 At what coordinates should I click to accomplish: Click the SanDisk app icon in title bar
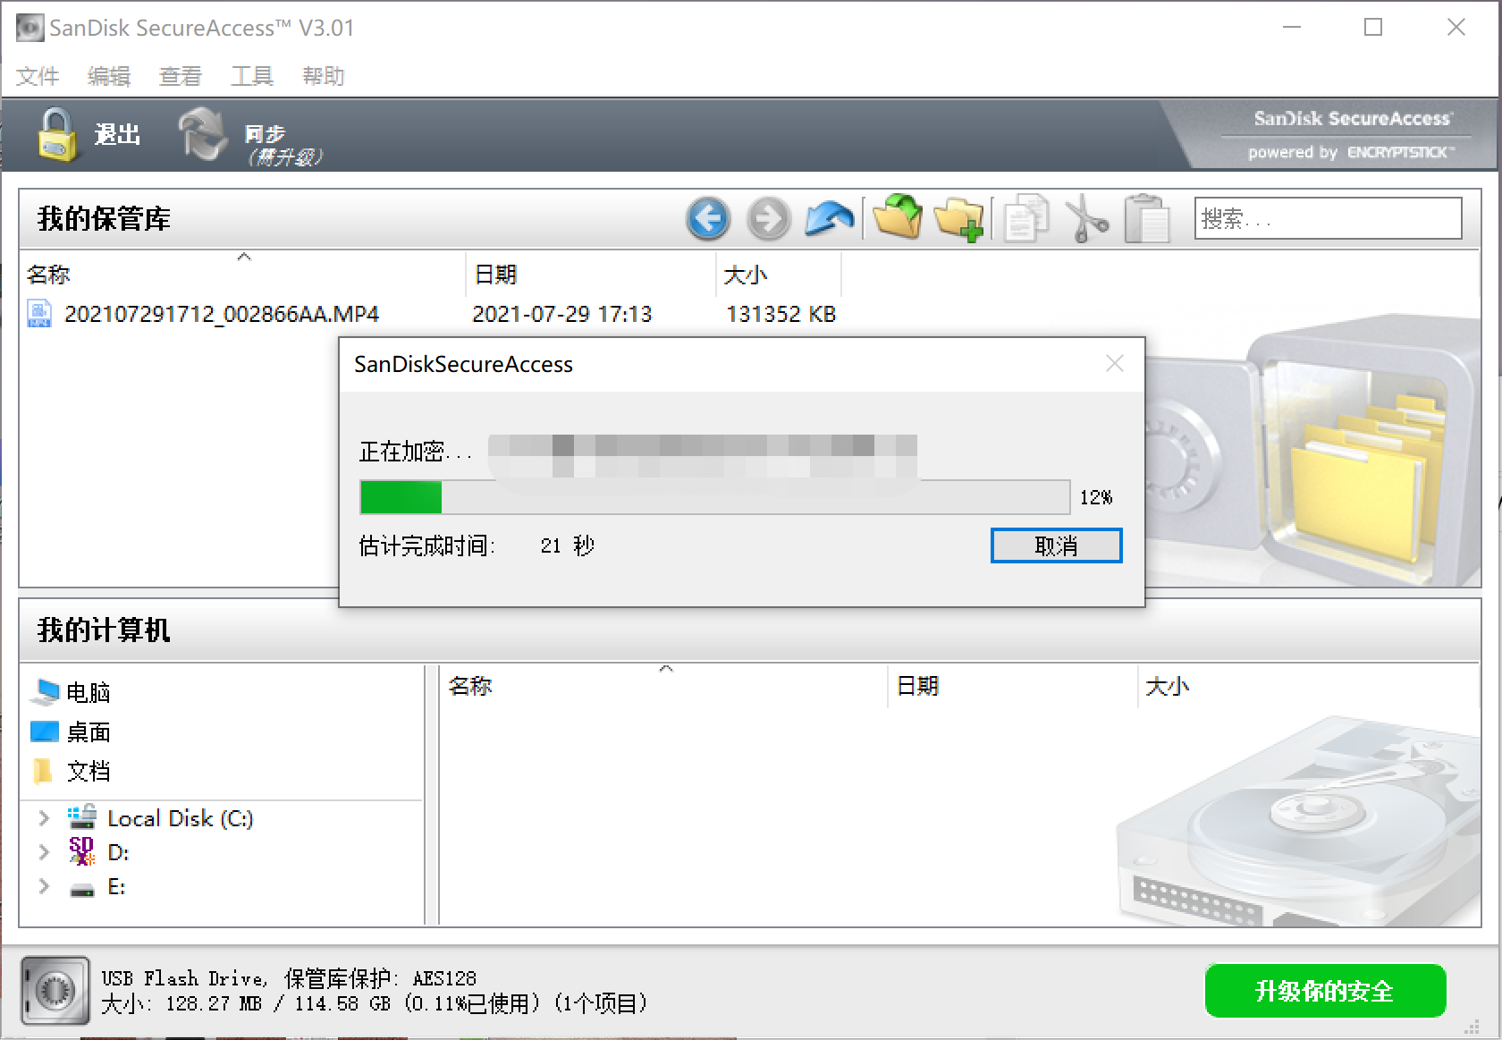pos(30,28)
